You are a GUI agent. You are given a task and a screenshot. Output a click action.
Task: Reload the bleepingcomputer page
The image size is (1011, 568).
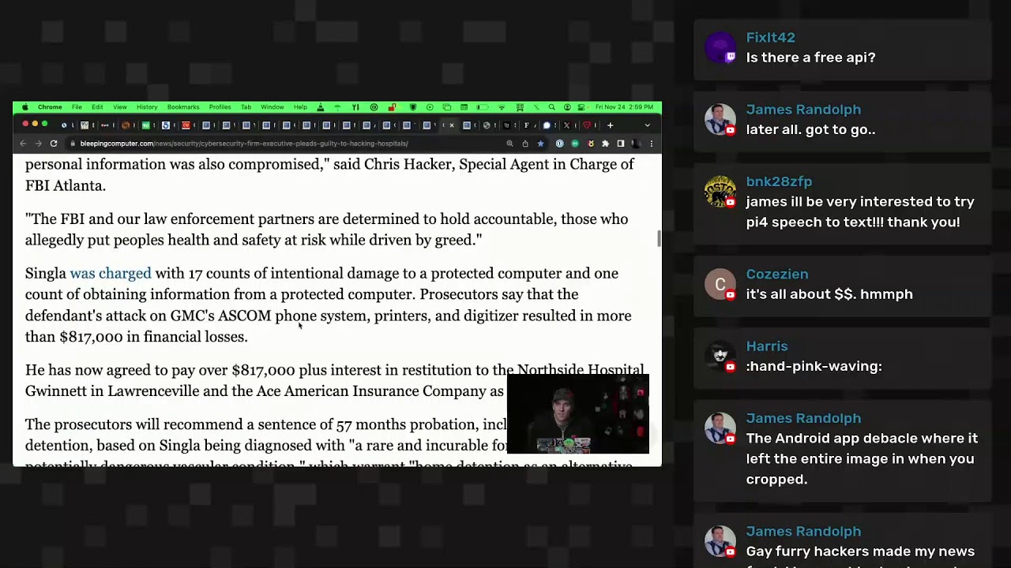click(54, 144)
